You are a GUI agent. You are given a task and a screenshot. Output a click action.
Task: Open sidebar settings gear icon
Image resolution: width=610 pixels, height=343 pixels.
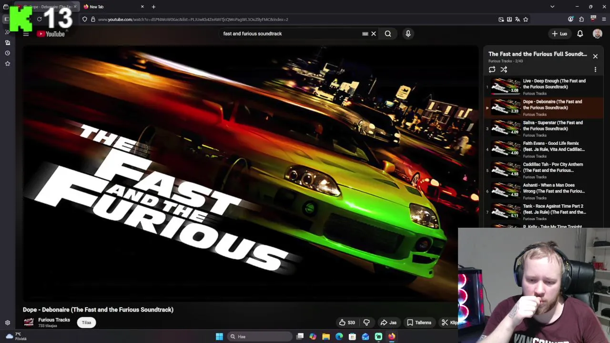click(8, 323)
